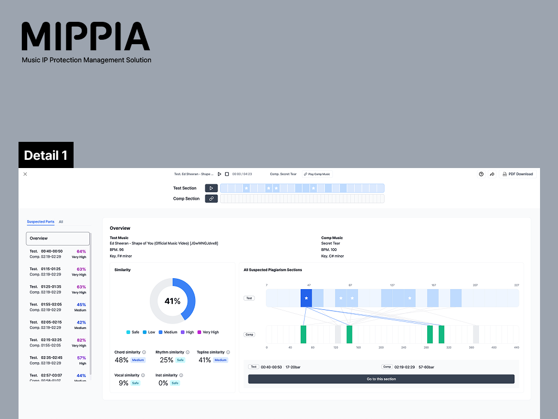
Task: Close the detail view with the X icon
Action: point(25,174)
